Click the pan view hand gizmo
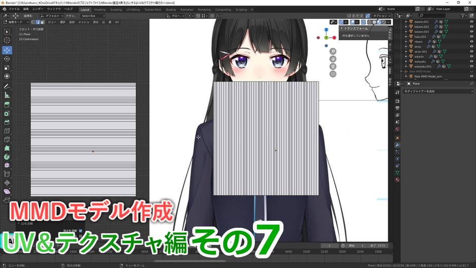This screenshot has height=268, width=476. pos(333,59)
